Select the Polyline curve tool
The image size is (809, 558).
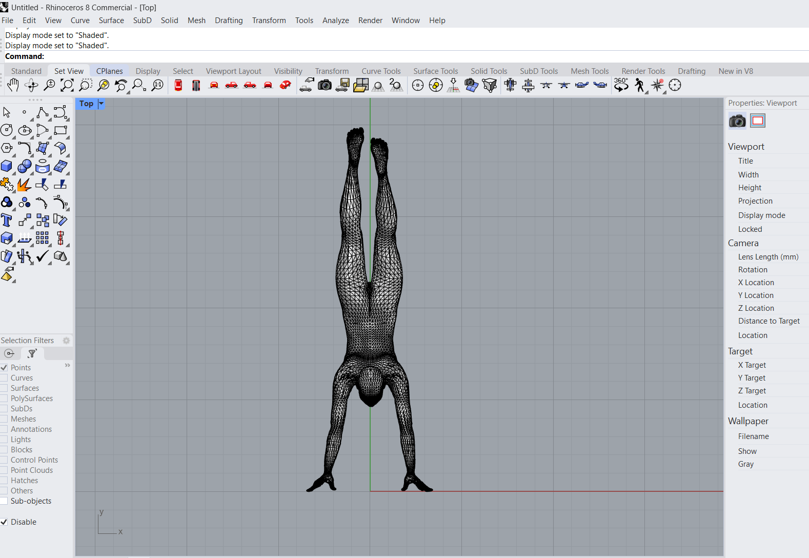[43, 112]
